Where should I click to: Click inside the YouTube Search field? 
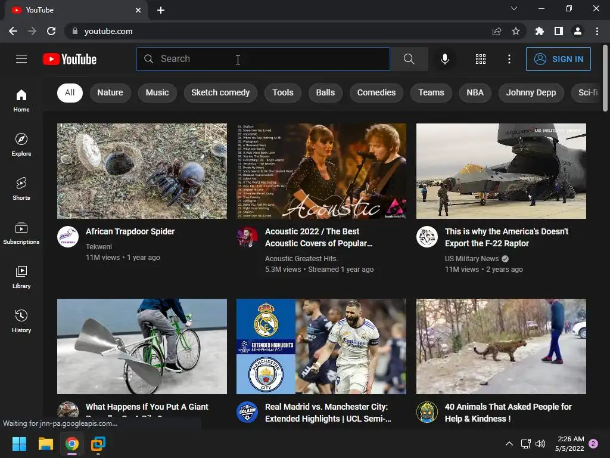pos(263,59)
